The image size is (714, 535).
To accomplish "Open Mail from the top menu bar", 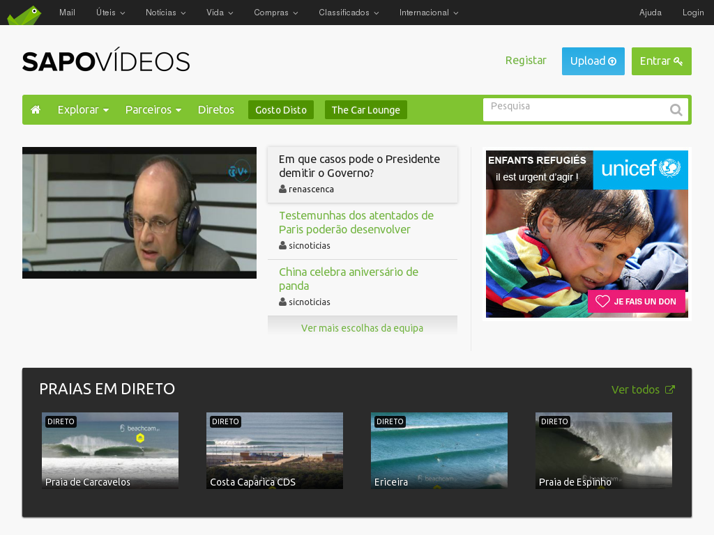I will point(67,13).
